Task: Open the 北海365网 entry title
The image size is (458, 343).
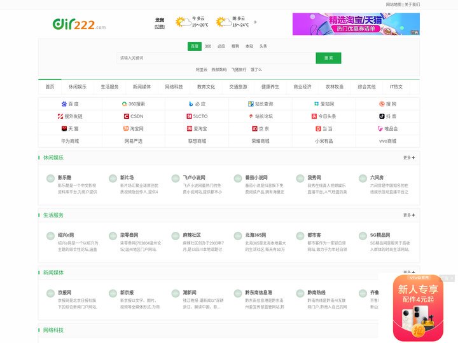Action: click(x=256, y=235)
